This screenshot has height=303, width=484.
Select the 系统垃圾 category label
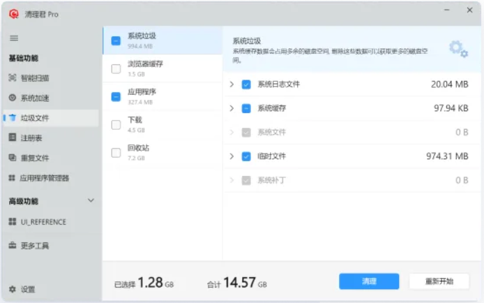point(142,36)
